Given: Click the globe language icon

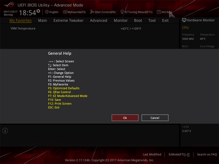Looking at the screenshot, I should point(47,12).
